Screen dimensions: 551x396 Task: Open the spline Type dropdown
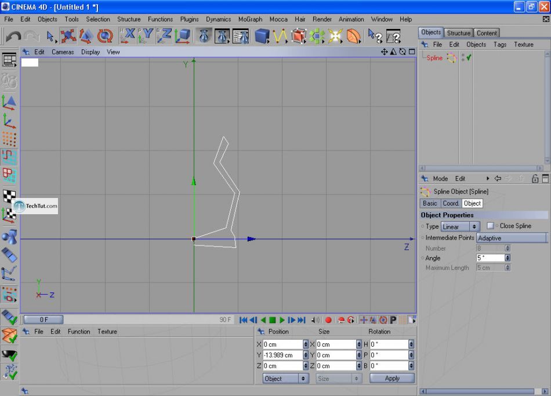pyautogui.click(x=460, y=226)
